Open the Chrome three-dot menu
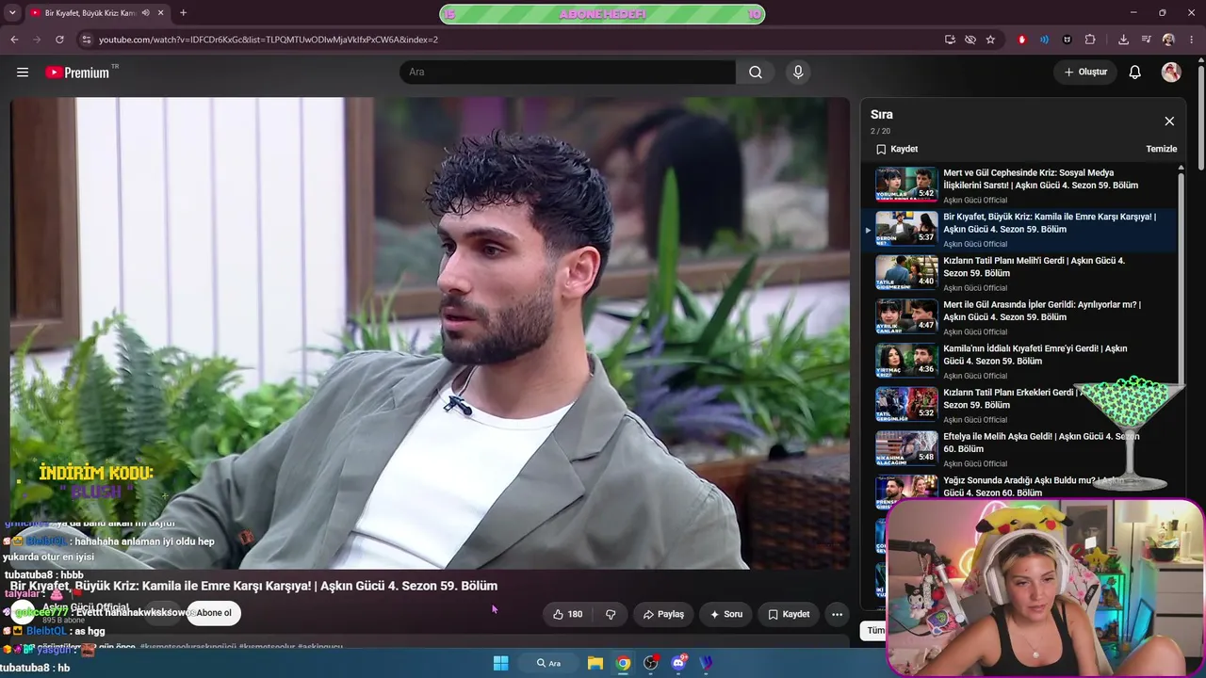Viewport: 1206px width, 678px height. click(x=1192, y=40)
